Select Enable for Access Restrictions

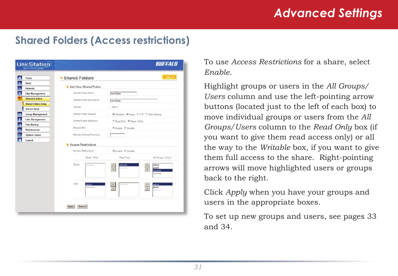pyautogui.click(x=114, y=151)
